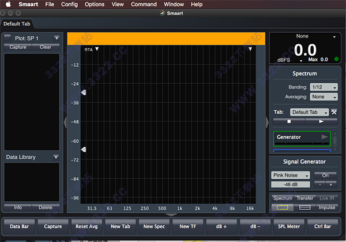Open the Apple menu
This screenshot has height=242, width=346.
click(8, 4)
